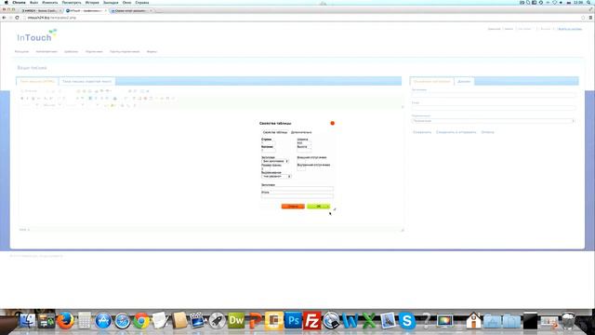Grab the dialog resize handle corner
This screenshot has height=335, width=595.
pos(335,208)
